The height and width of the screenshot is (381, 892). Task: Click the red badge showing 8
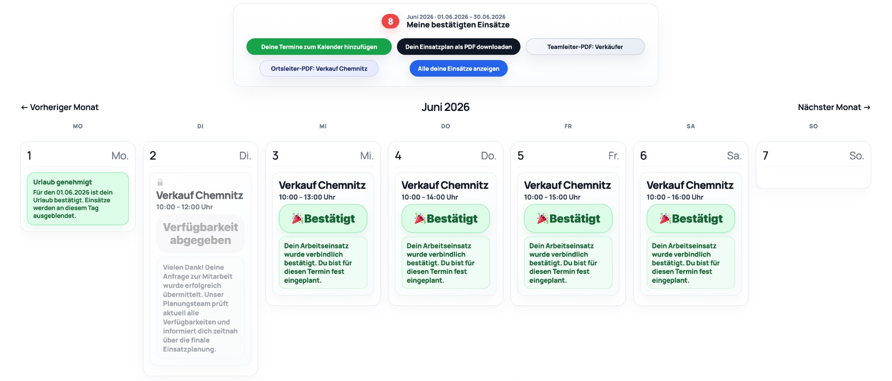pyautogui.click(x=390, y=21)
